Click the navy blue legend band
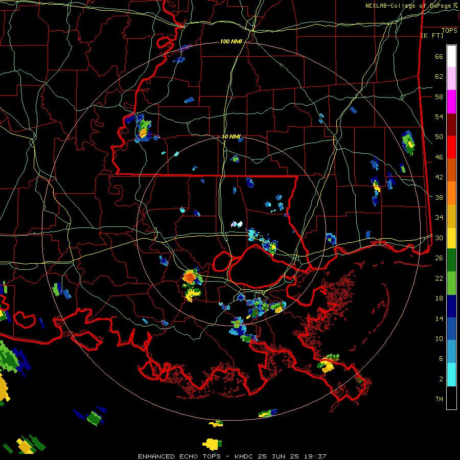The image size is (460, 460). (451, 306)
